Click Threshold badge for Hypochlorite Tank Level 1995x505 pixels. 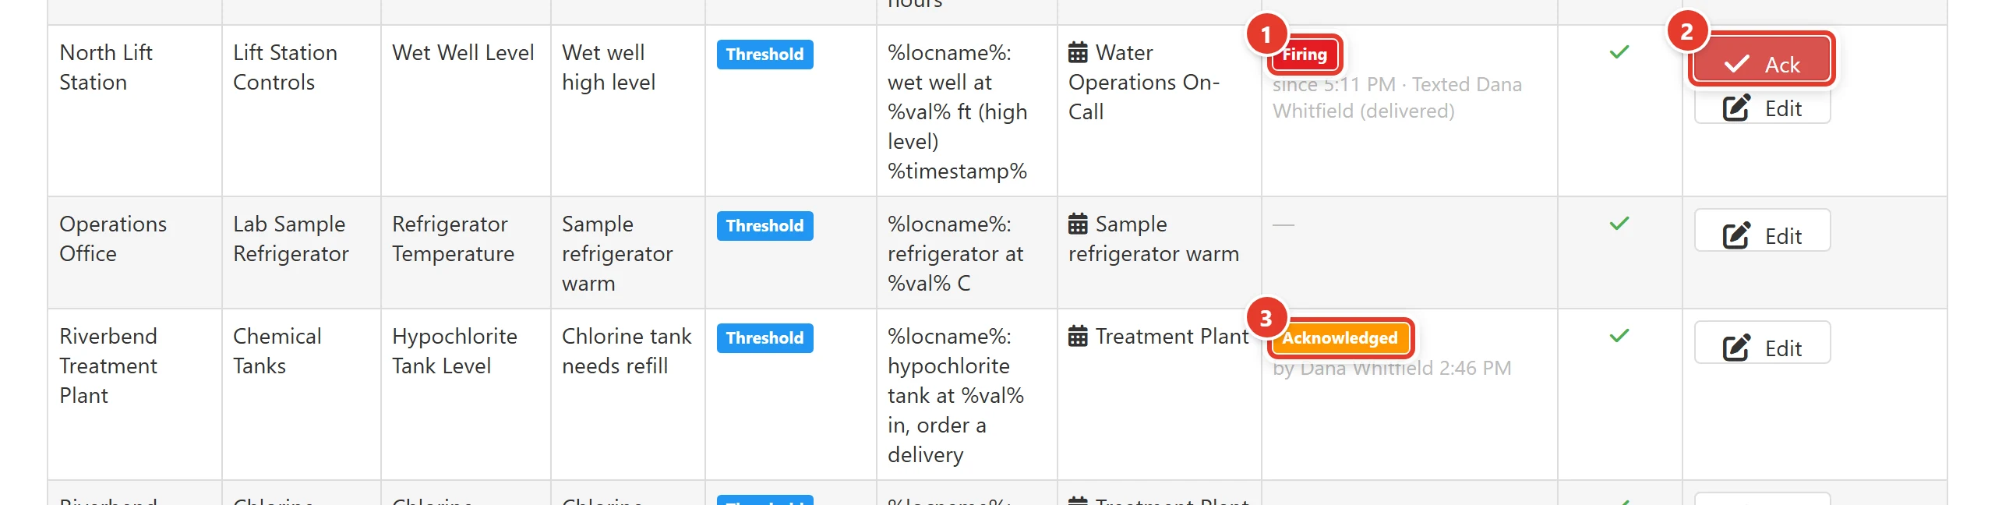coord(765,338)
